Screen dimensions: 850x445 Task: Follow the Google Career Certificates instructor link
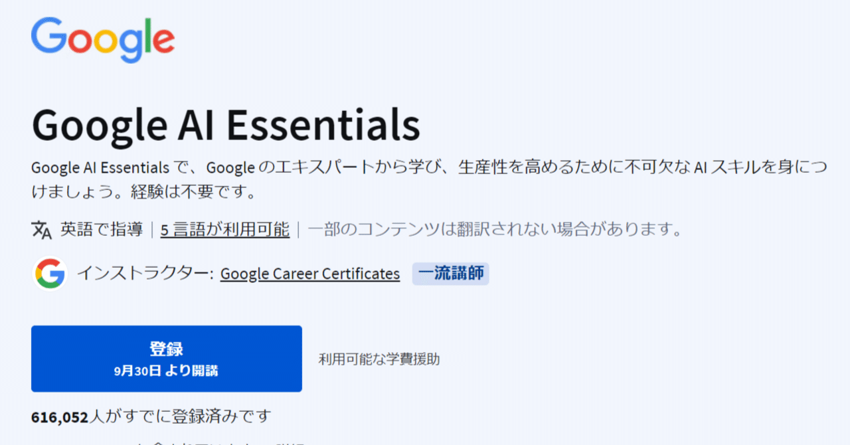click(309, 273)
